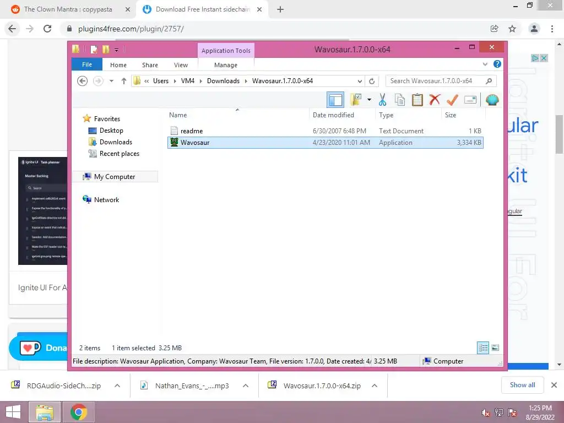
Task: Open the Home ribbon tab
Action: pyautogui.click(x=118, y=65)
